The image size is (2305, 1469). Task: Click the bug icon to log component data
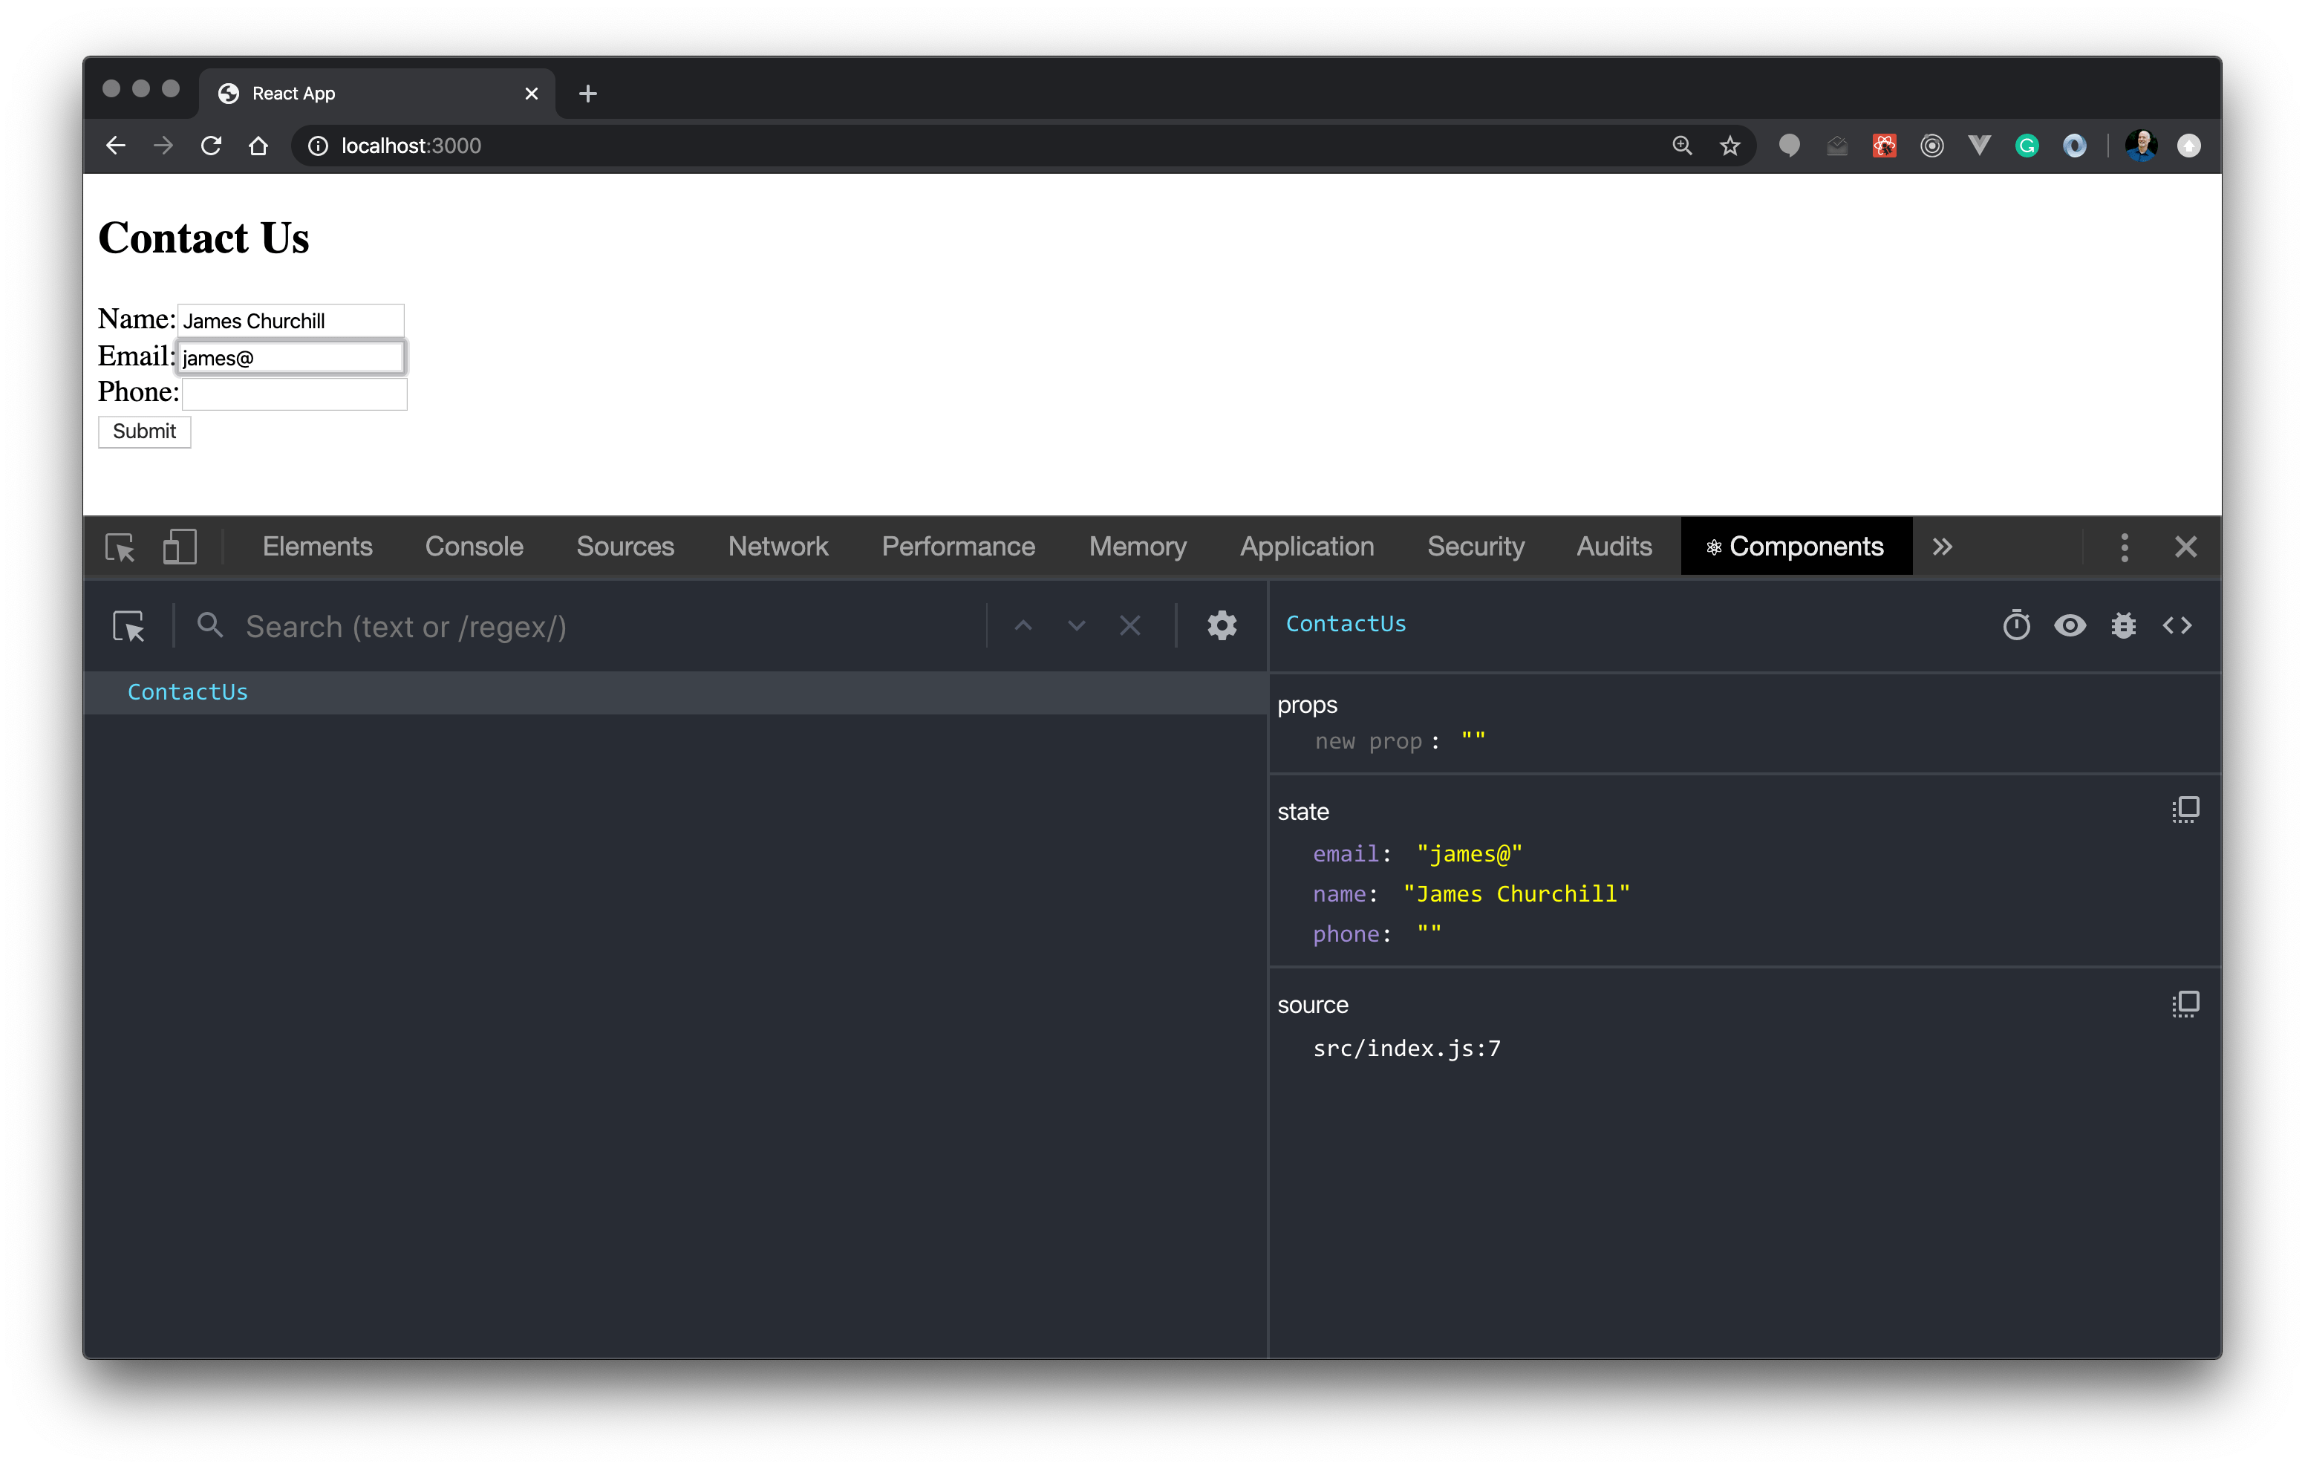[2124, 625]
